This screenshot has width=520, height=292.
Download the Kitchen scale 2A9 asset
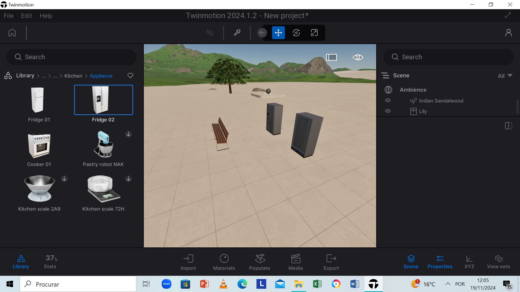coord(64,179)
